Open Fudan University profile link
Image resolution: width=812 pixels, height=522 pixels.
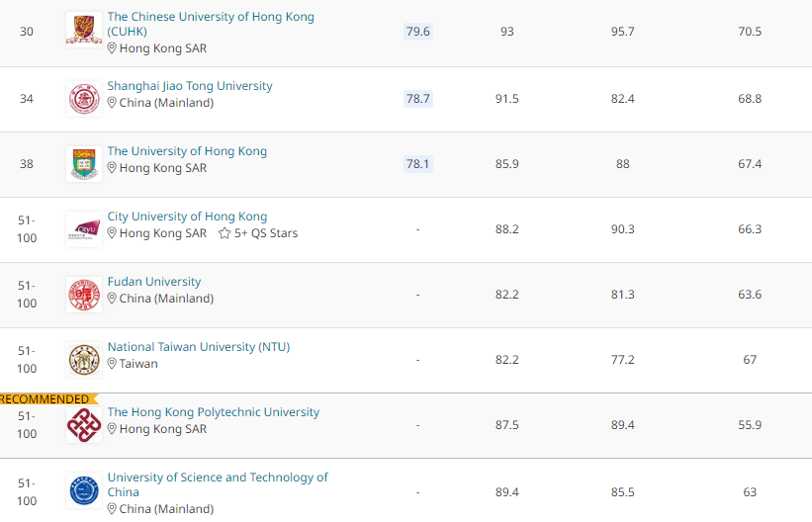point(153,282)
